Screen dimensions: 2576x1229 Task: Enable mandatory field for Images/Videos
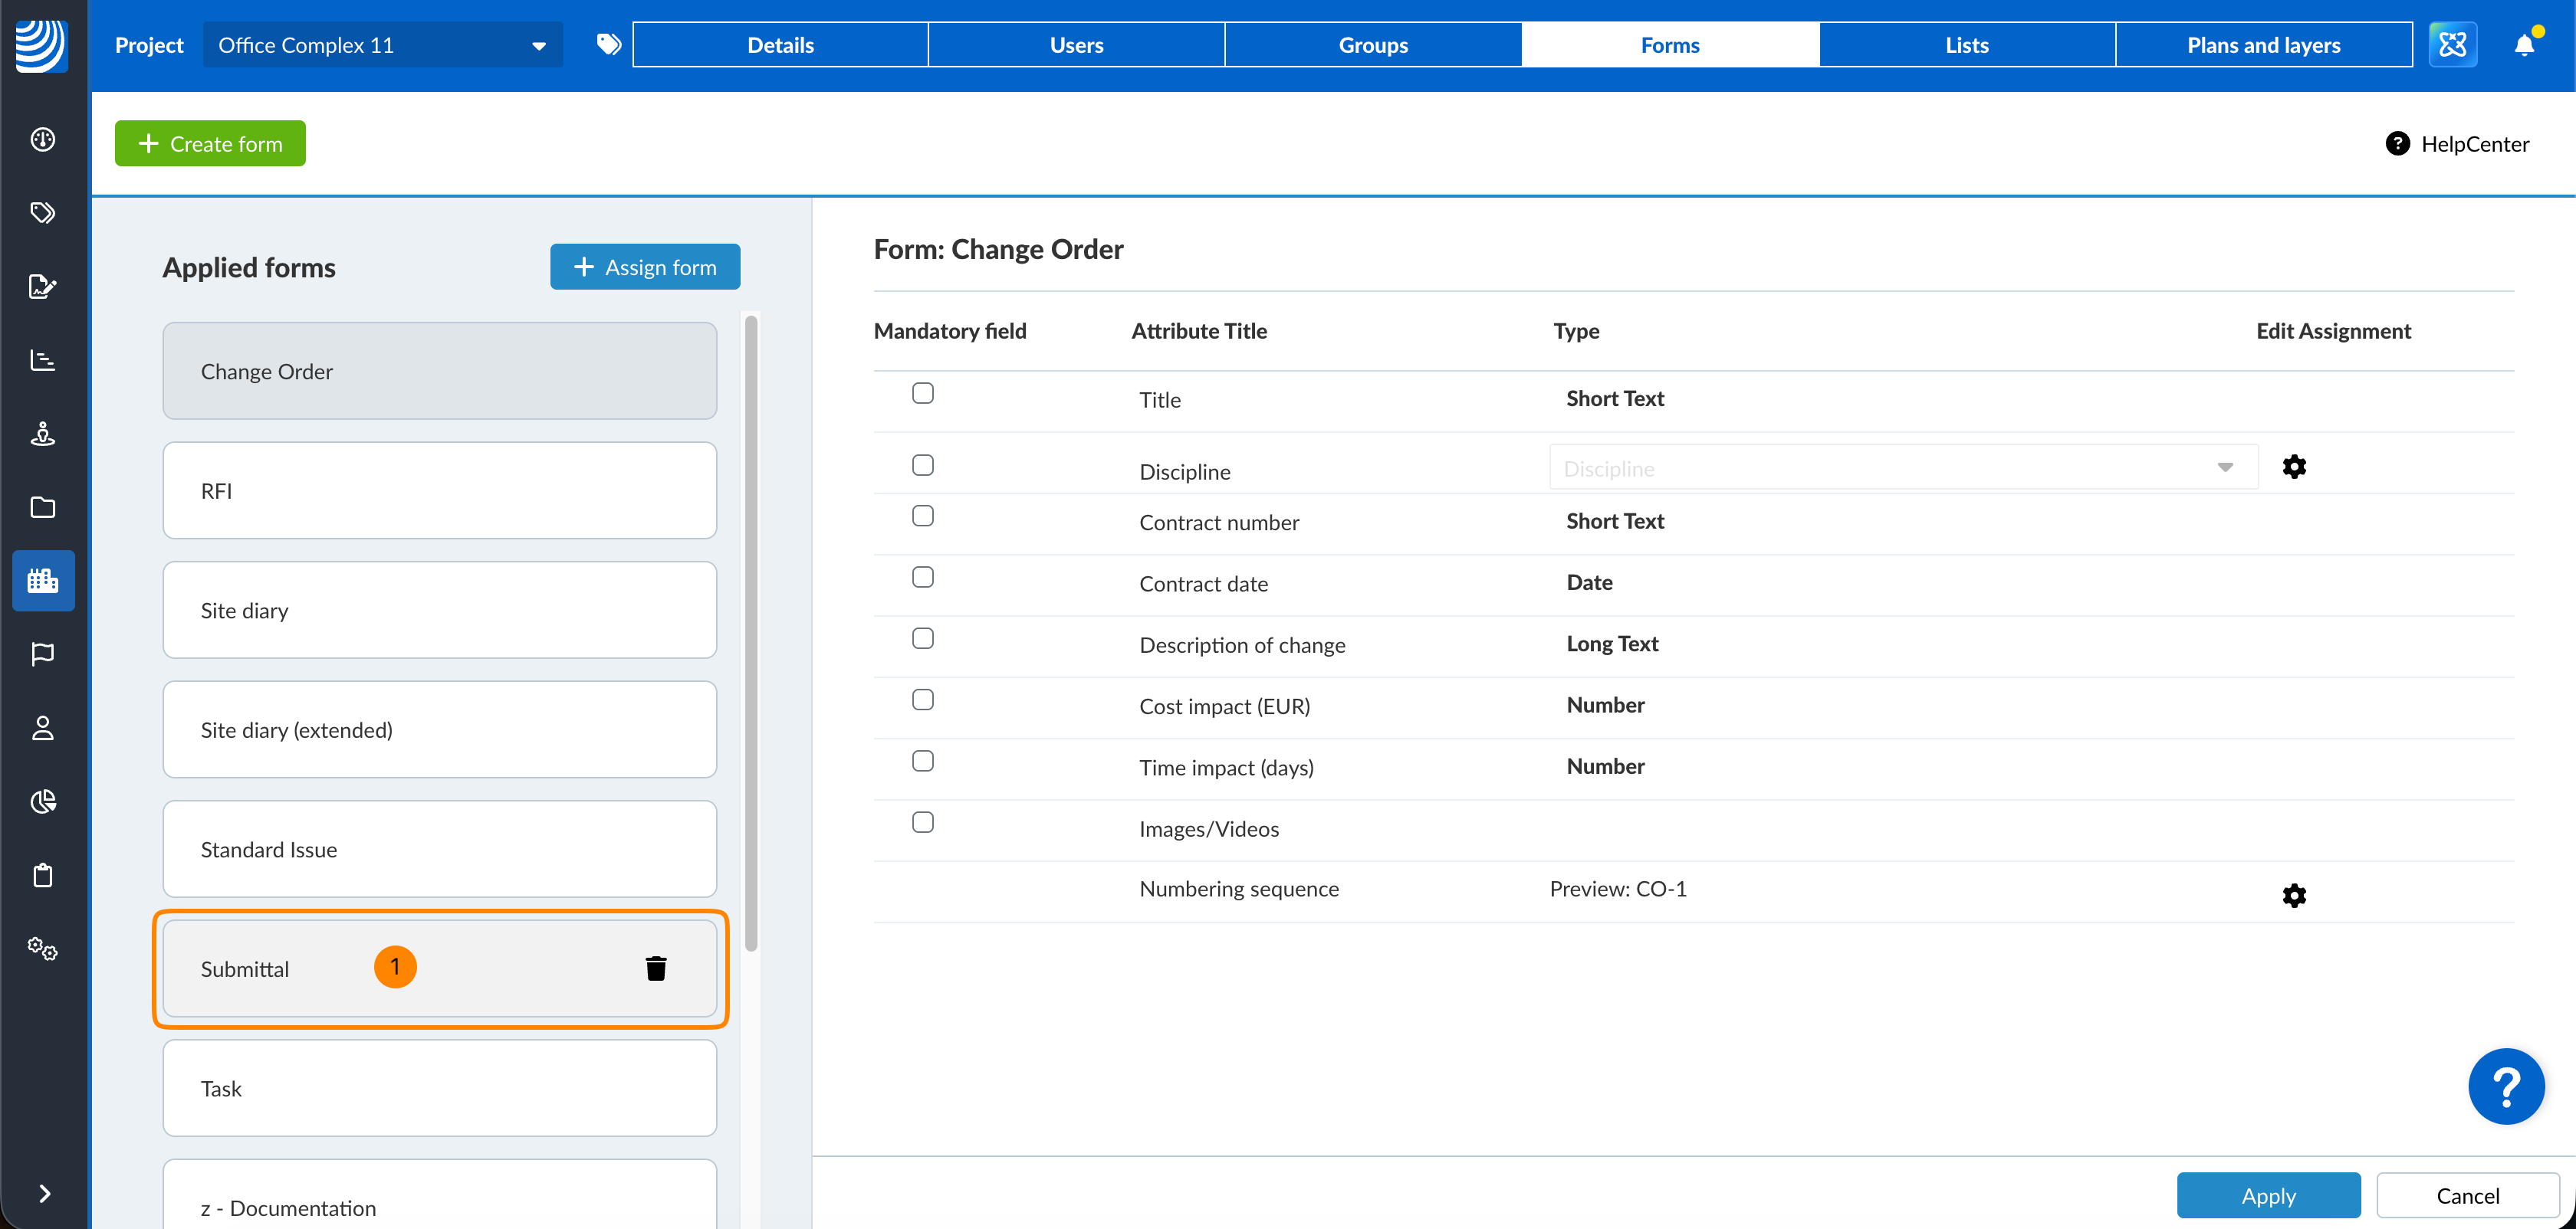(923, 822)
